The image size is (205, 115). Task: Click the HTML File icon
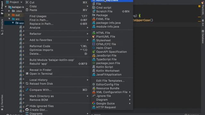point(94,33)
